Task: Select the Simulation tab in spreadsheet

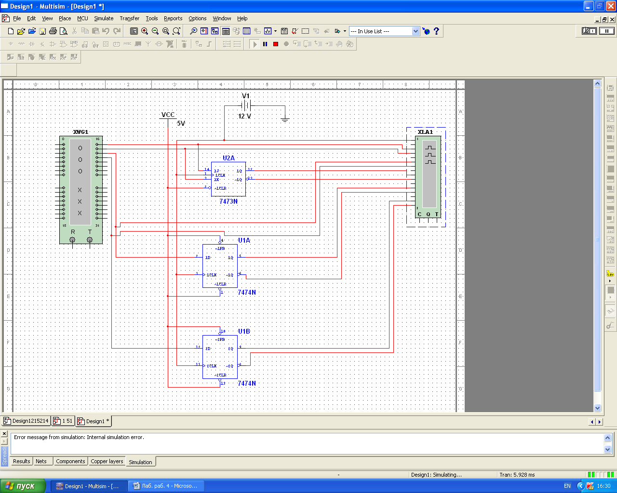Action: point(140,462)
